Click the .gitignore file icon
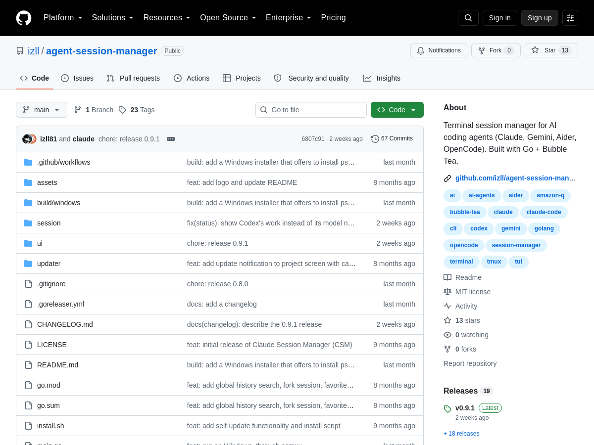 pyautogui.click(x=28, y=284)
